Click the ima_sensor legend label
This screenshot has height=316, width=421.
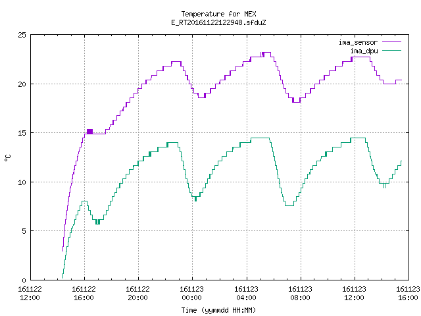pyautogui.click(x=358, y=42)
